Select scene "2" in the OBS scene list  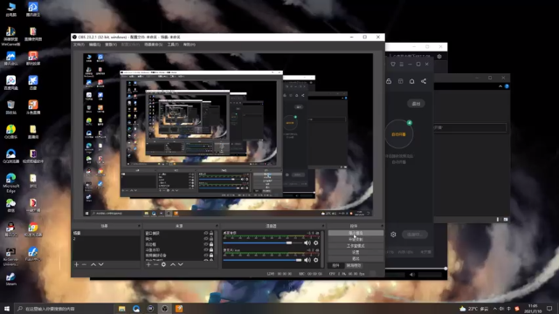pos(107,238)
